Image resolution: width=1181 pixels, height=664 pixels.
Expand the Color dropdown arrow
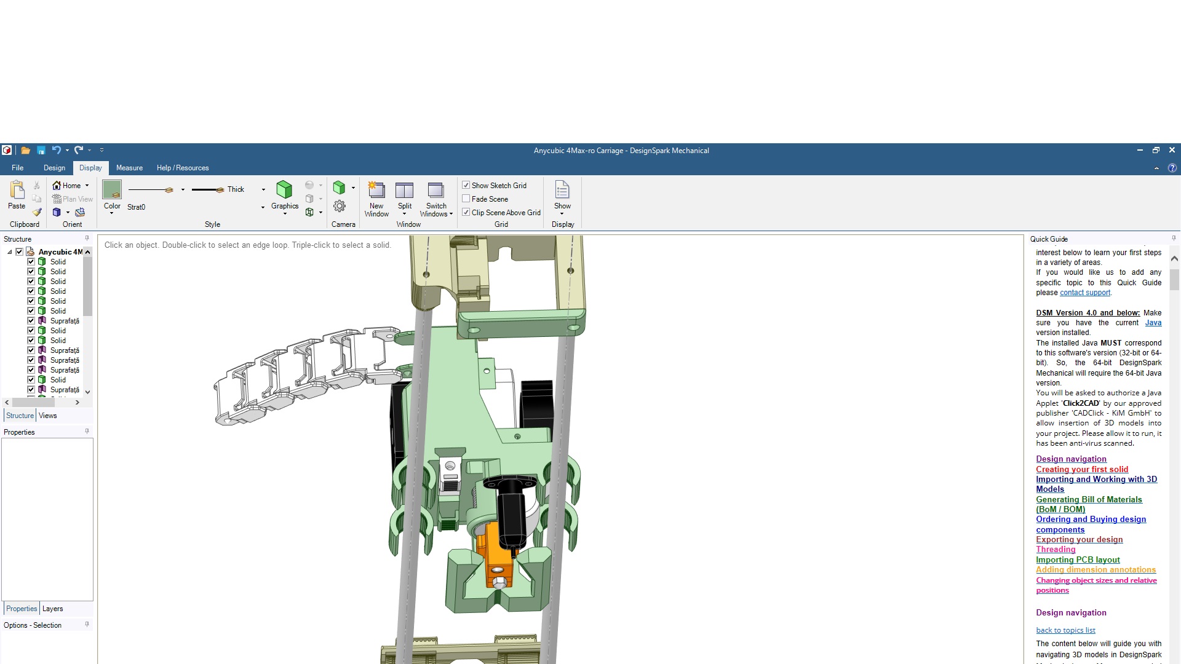click(x=112, y=213)
